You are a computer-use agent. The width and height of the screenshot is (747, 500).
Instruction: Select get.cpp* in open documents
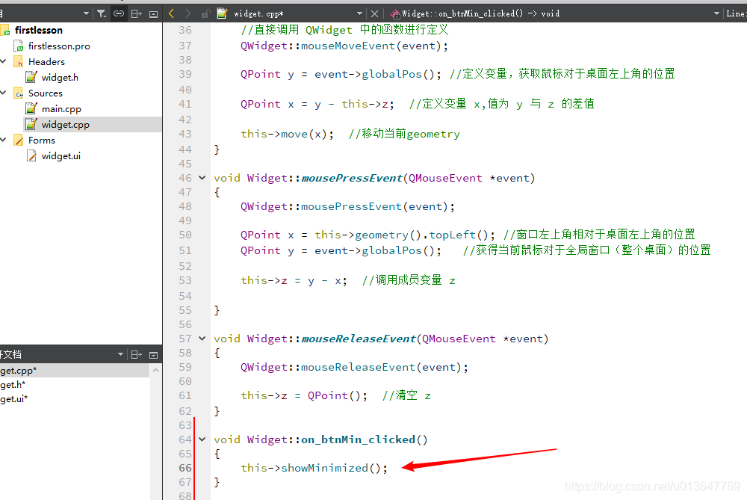19,371
